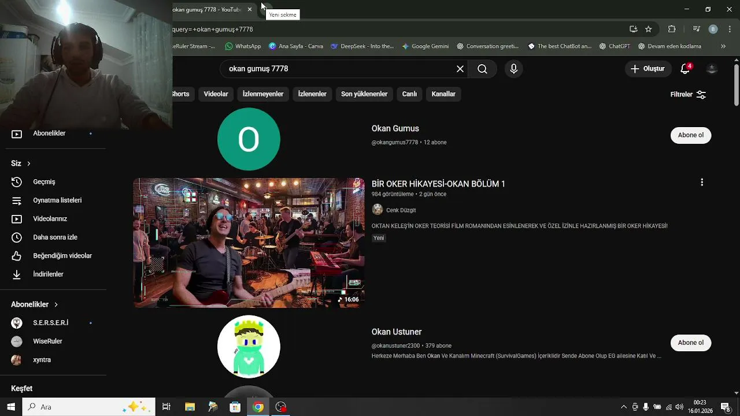Open the S.E.R.S.E.R.İ subscription channel

pyautogui.click(x=51, y=323)
